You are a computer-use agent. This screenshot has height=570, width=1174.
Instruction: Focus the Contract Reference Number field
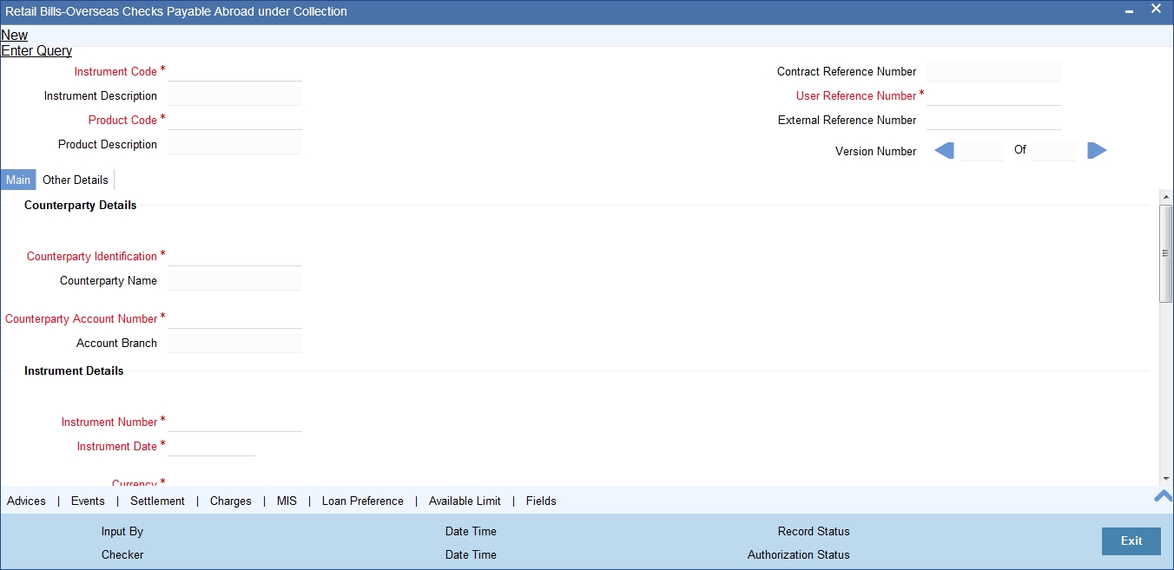point(993,71)
